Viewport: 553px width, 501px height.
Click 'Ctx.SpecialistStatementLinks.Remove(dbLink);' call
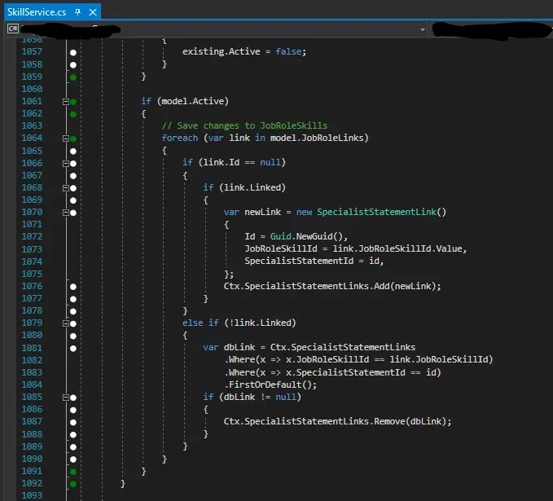point(337,421)
